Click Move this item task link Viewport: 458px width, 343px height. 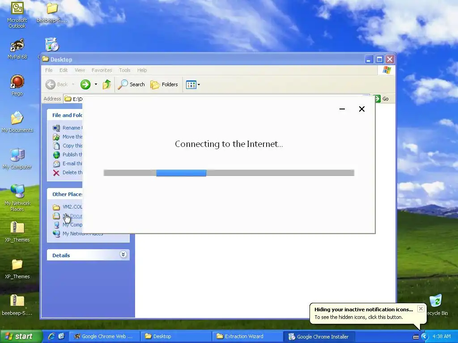68,137
